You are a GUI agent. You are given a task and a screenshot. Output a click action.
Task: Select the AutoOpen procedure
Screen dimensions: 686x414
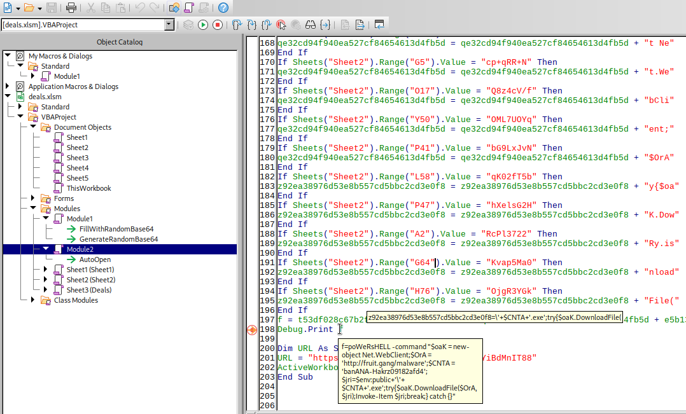click(x=95, y=259)
